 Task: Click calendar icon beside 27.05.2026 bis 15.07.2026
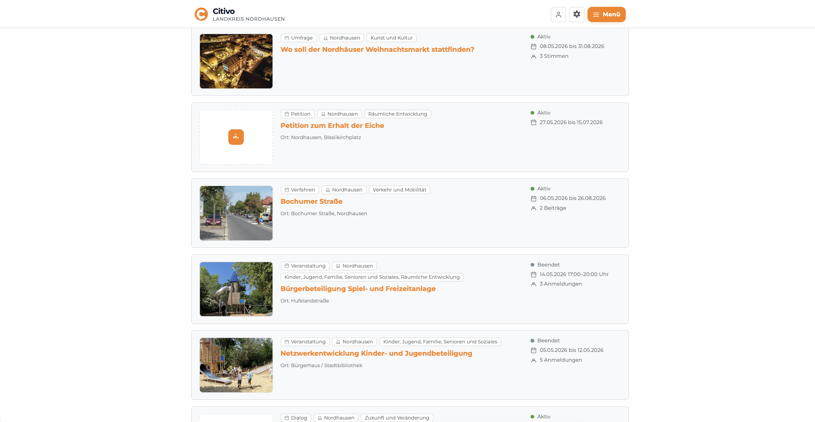point(534,122)
